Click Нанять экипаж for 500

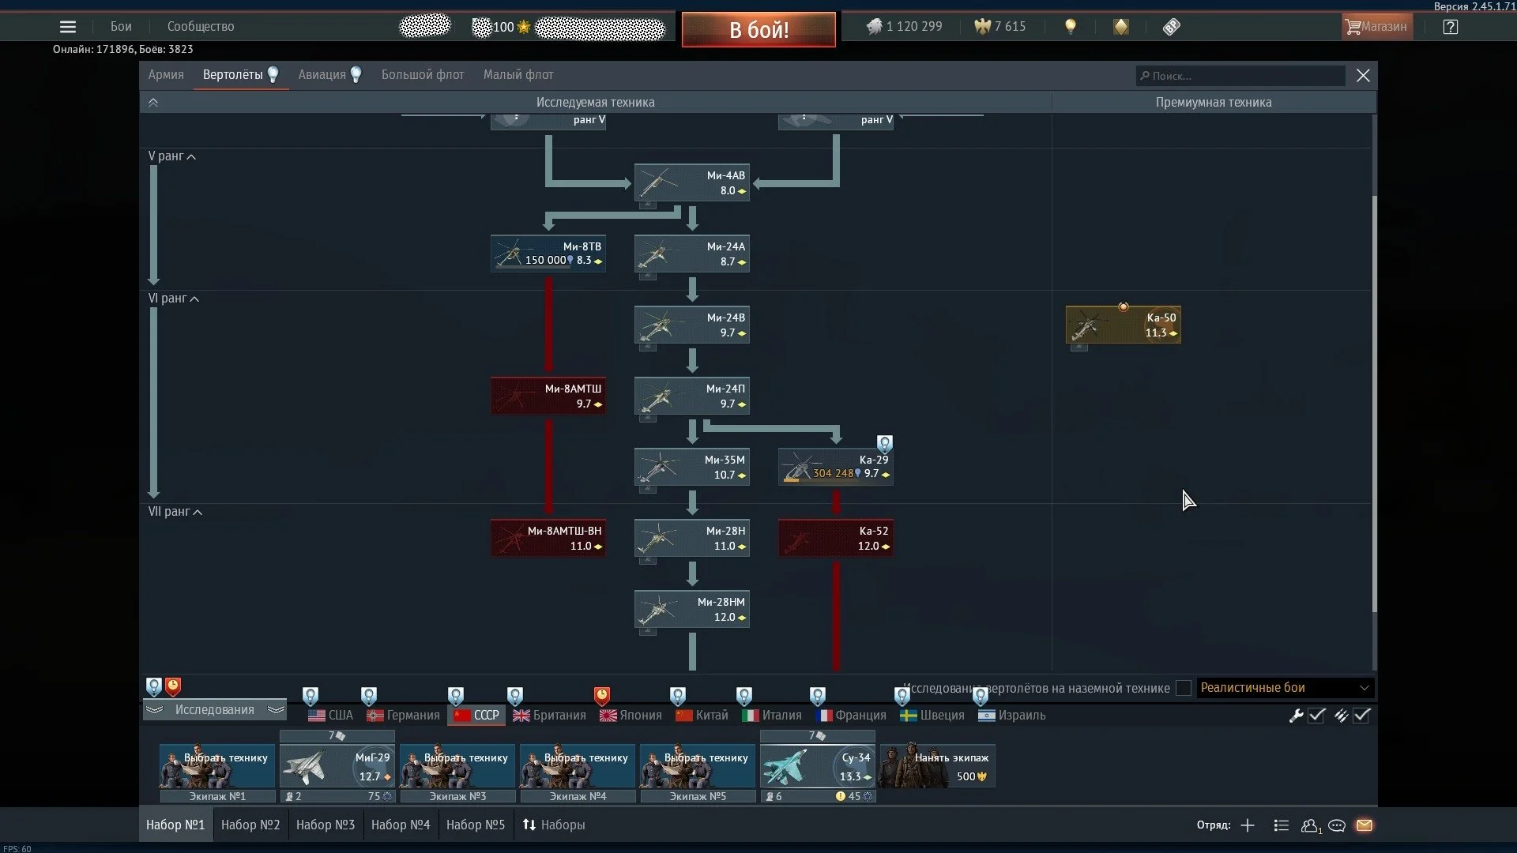tap(938, 766)
